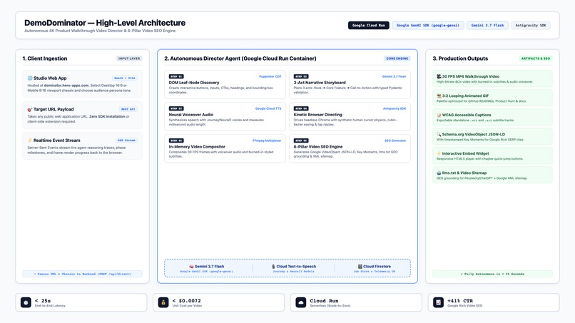Click the magnifier icon beside Schema.org VideoObject JSON-LD
The image size is (575, 323).
tap(439, 134)
